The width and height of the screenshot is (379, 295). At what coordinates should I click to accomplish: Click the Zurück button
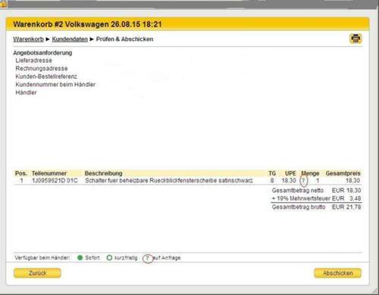37,273
